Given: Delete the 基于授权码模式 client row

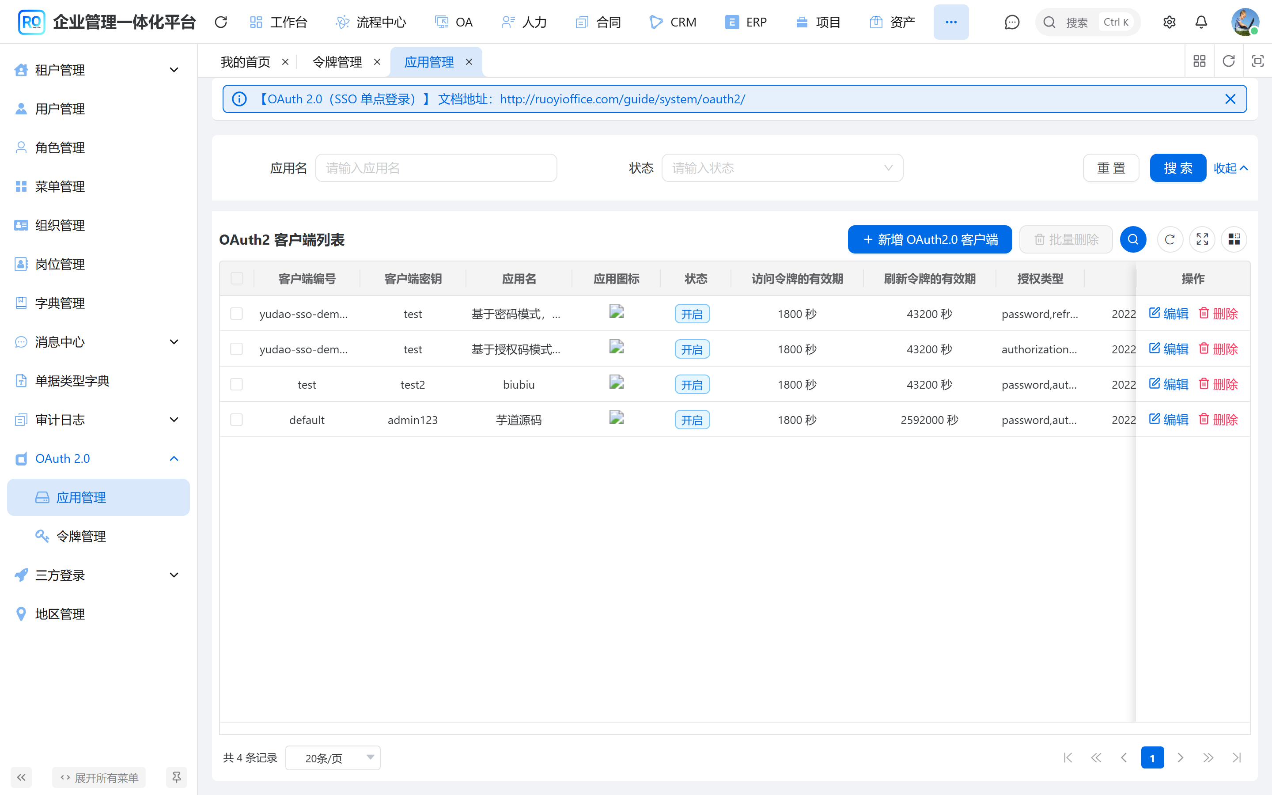Looking at the screenshot, I should pyautogui.click(x=1218, y=348).
